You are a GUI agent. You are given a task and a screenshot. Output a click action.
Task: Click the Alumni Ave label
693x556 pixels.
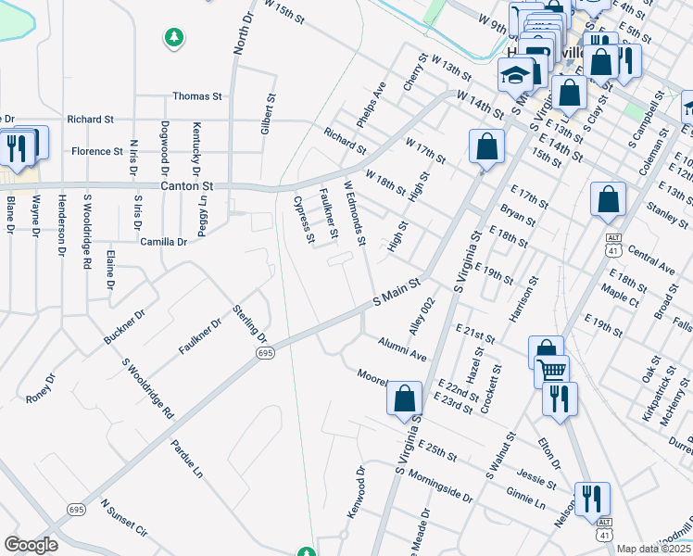coord(402,348)
